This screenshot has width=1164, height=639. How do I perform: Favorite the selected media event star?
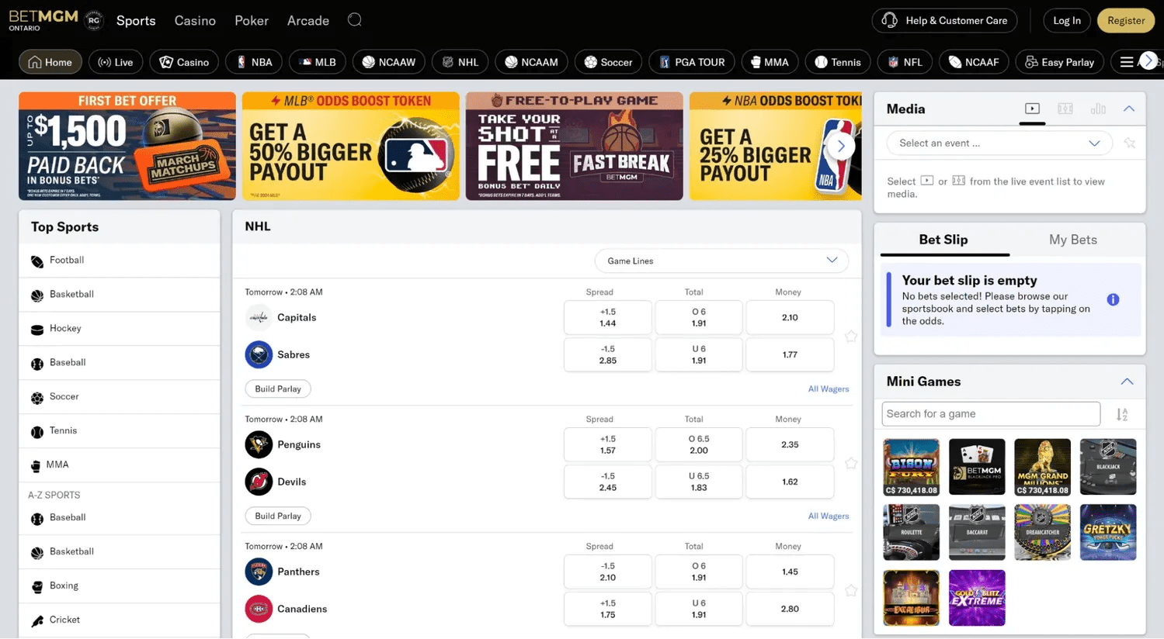coord(1130,143)
